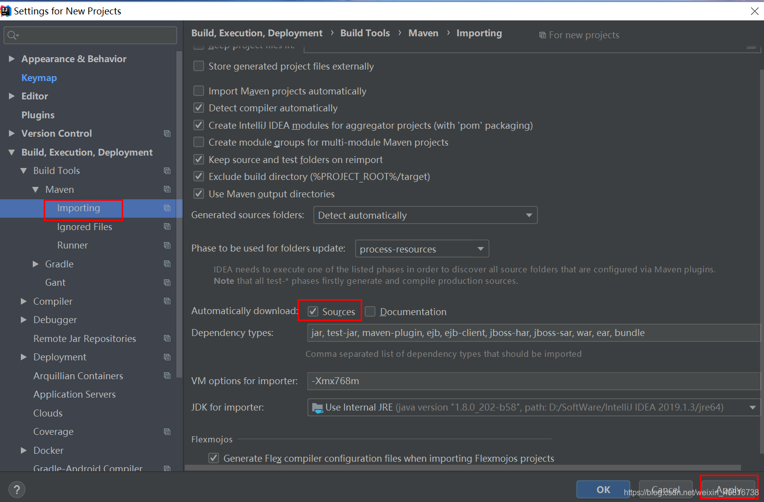Click Maven in breadcrumb path
This screenshot has width=764, height=502.
[423, 33]
